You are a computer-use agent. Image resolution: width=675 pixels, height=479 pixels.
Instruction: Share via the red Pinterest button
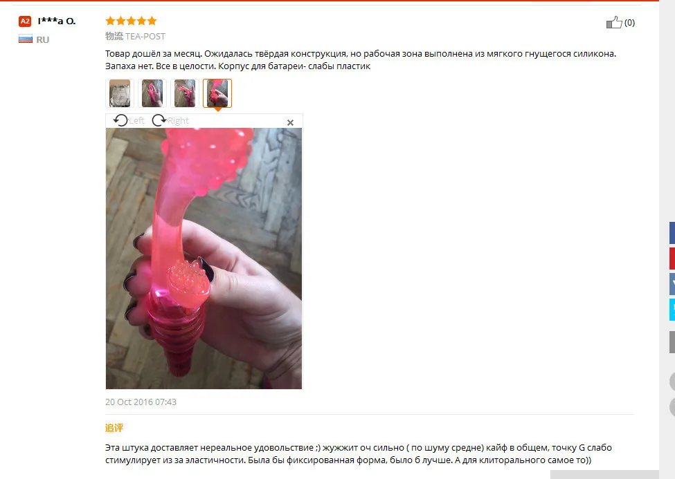pos(672,259)
